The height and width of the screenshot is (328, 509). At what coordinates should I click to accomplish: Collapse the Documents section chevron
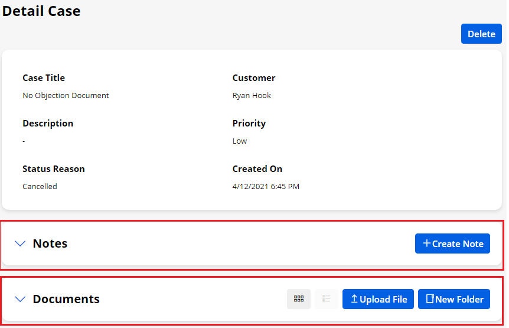pos(20,299)
